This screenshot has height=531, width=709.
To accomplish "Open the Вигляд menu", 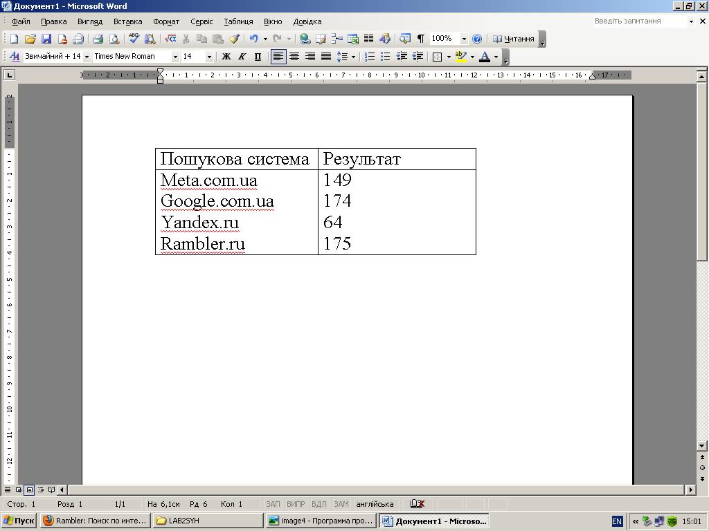I will click(90, 21).
